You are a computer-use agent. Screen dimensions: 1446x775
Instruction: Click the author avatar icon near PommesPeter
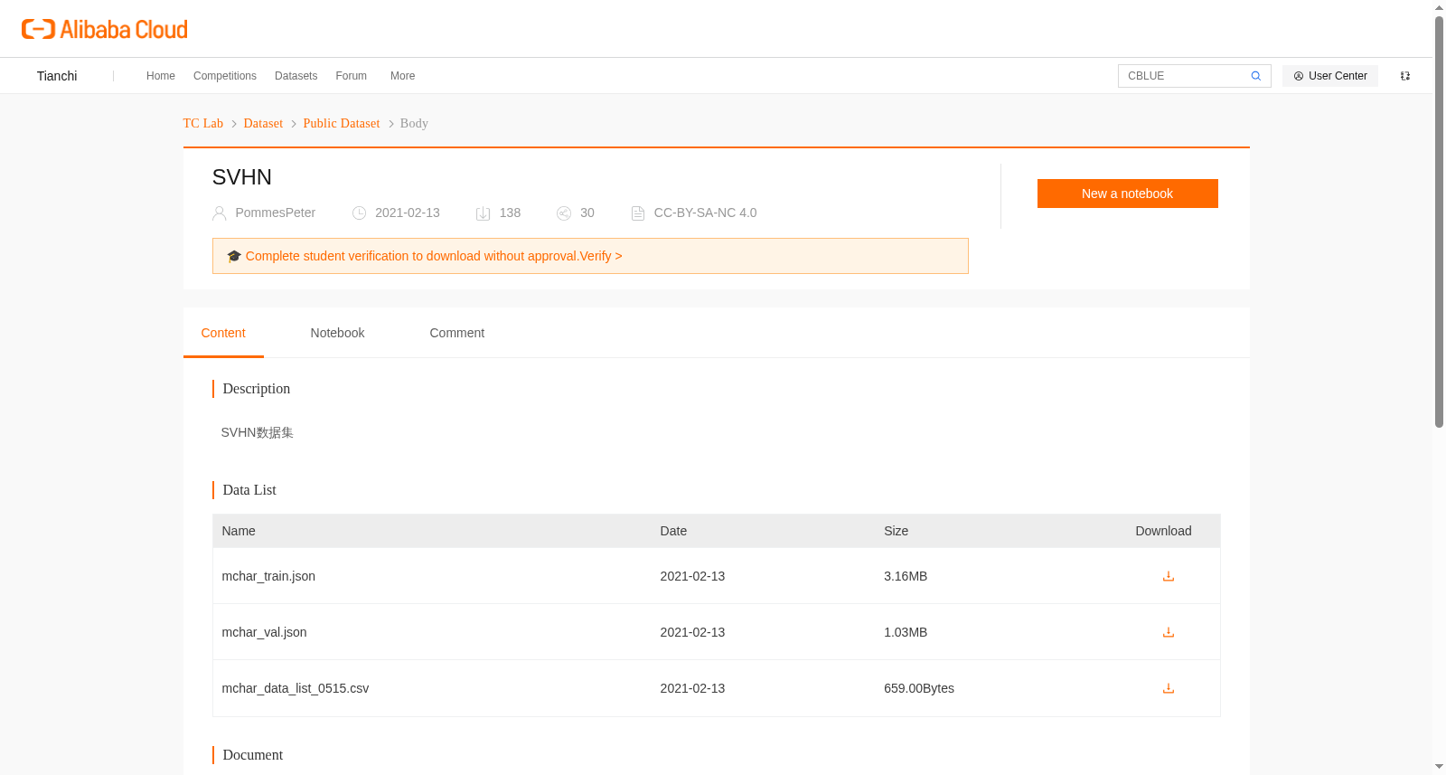pos(219,213)
